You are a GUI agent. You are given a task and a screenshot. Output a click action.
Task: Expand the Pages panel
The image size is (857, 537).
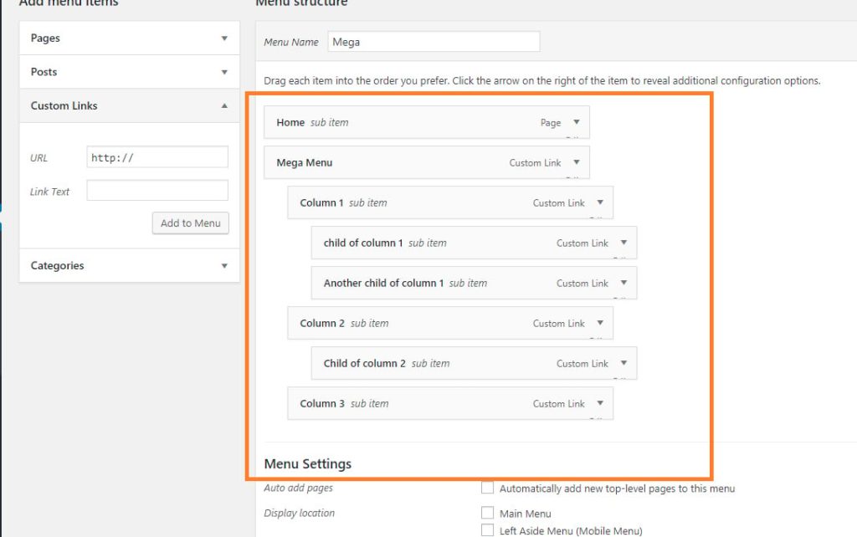224,38
